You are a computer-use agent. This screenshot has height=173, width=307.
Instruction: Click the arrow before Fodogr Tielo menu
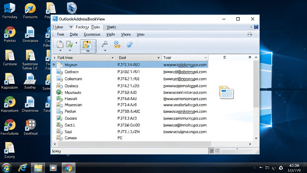[x=71, y=27]
